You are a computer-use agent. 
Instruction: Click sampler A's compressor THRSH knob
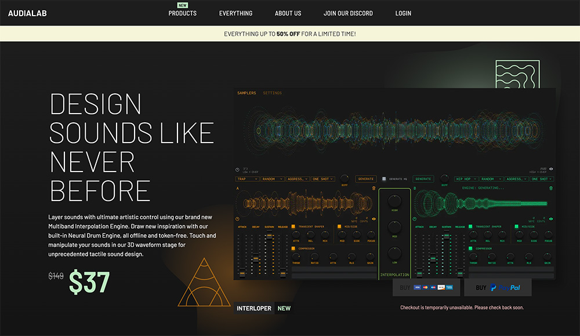pyautogui.click(x=296, y=257)
